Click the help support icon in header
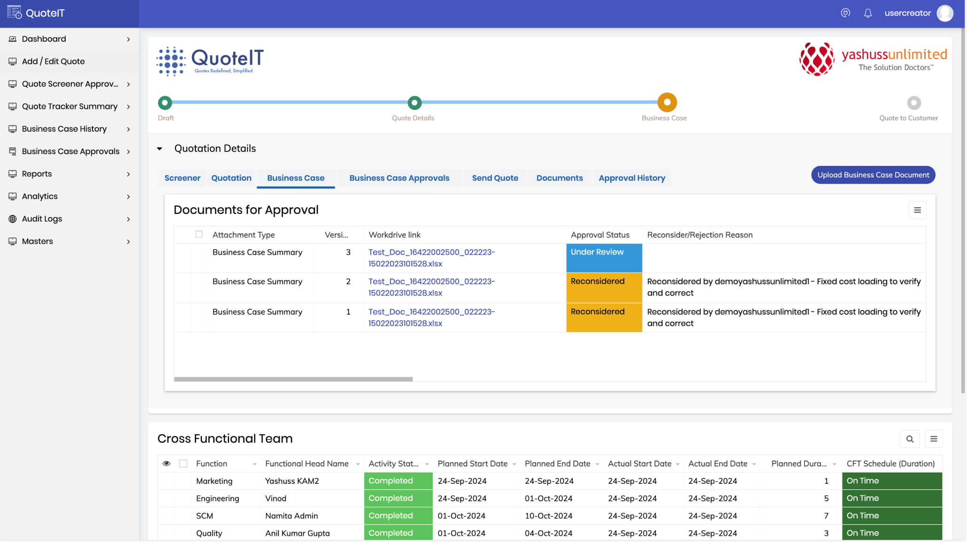Image resolution: width=967 pixels, height=542 pixels. pos(845,13)
